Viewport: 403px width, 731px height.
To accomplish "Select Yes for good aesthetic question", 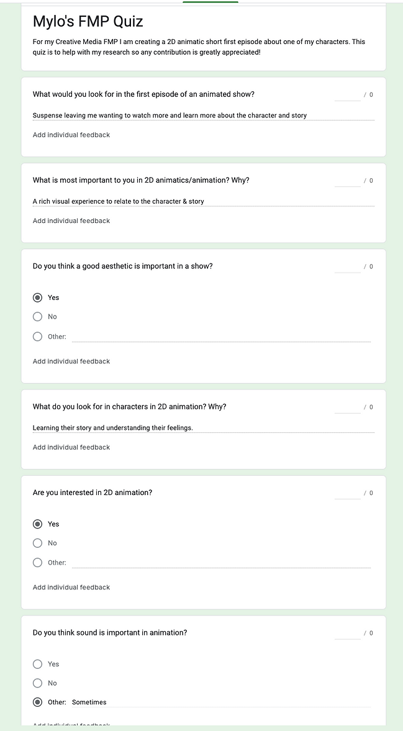I will click(38, 297).
